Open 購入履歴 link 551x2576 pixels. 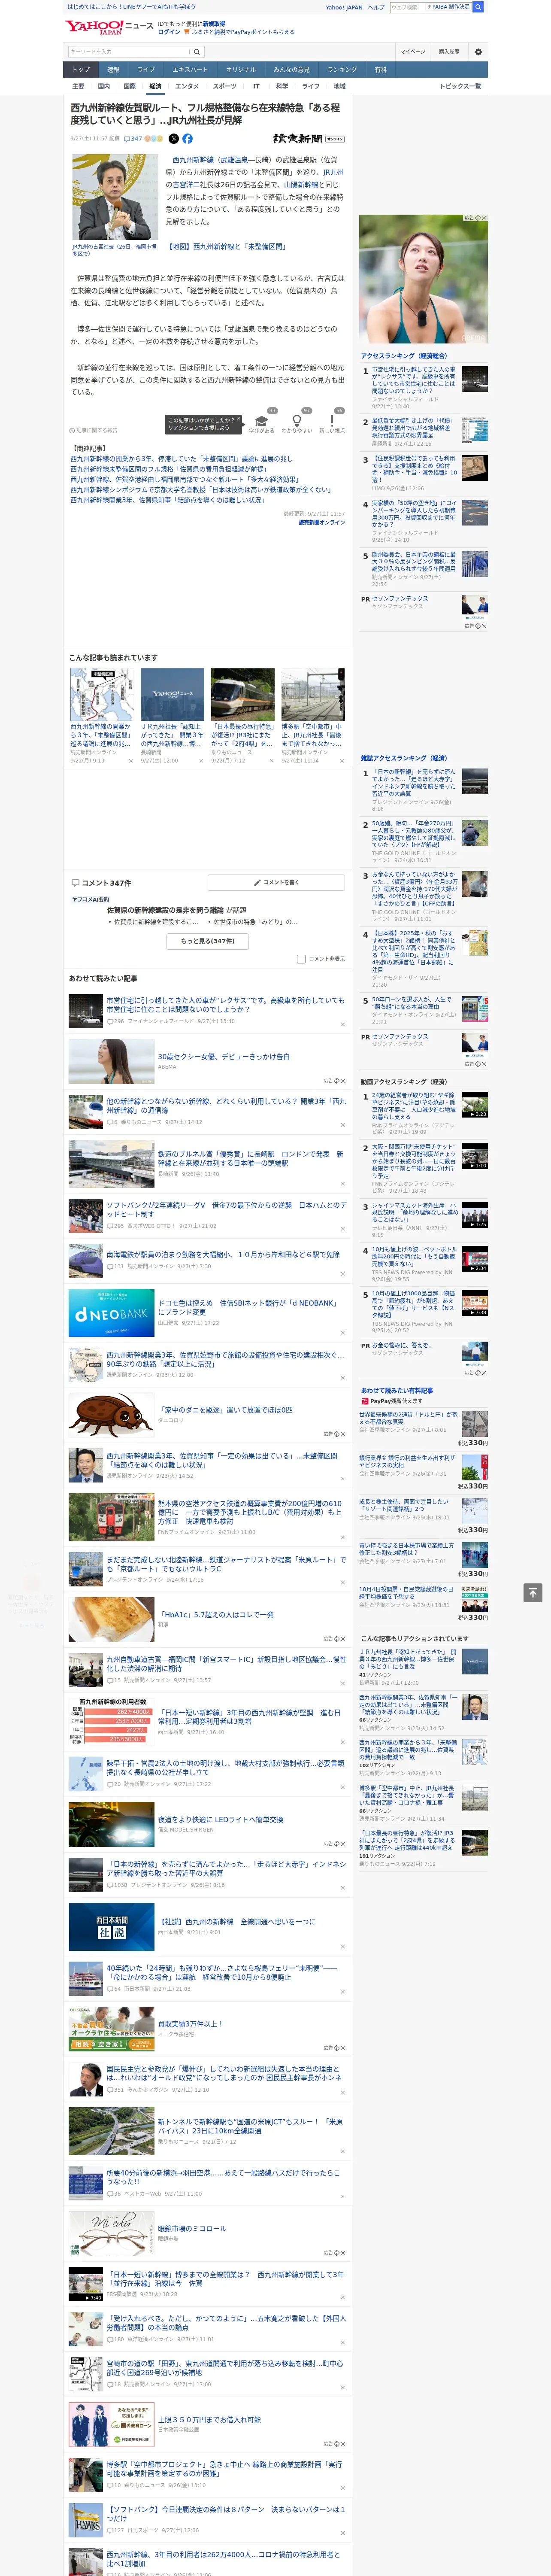449,51
